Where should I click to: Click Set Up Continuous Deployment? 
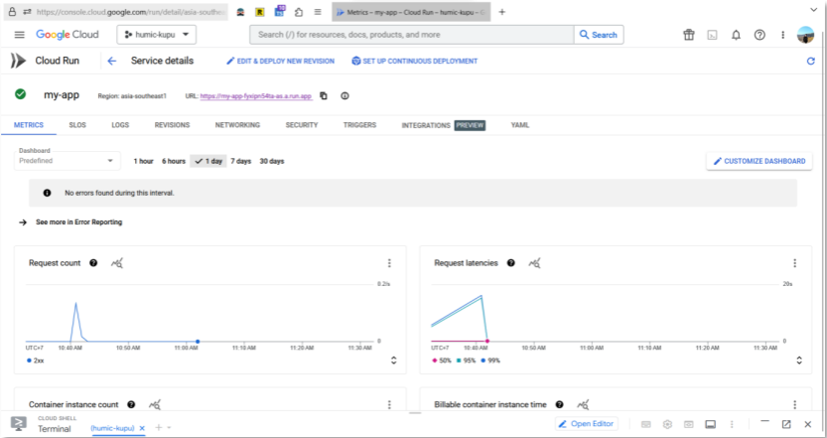[x=415, y=62]
